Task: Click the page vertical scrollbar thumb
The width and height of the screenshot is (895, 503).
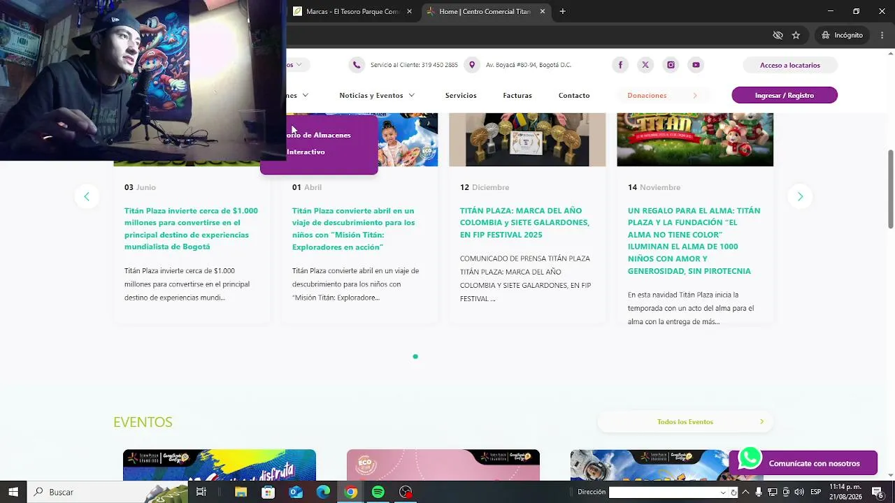Action: coord(891,189)
